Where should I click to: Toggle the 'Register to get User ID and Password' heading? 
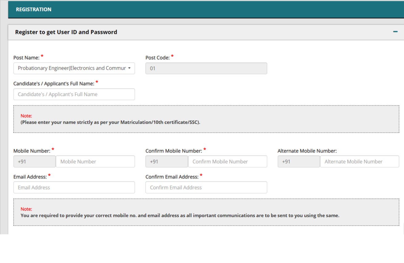click(x=66, y=32)
